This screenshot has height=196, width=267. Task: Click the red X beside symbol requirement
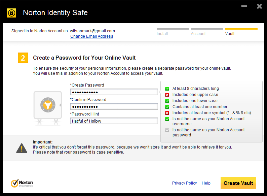click(x=167, y=113)
